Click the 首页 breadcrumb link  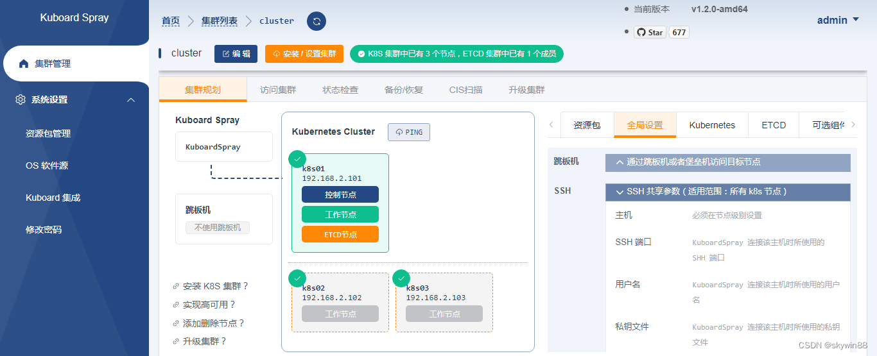[171, 21]
